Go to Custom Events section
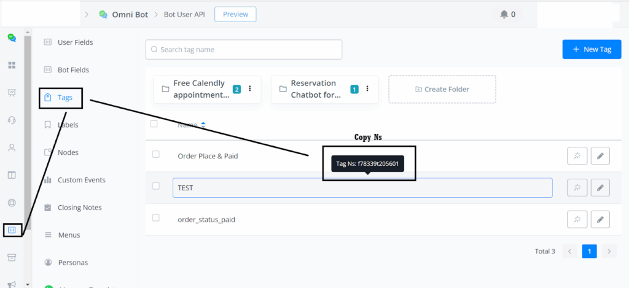The height and width of the screenshot is (288, 629). coord(81,180)
